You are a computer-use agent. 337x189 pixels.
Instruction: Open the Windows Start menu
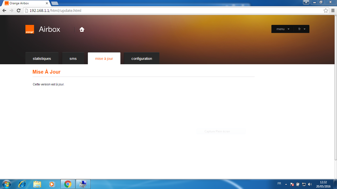click(x=6, y=184)
